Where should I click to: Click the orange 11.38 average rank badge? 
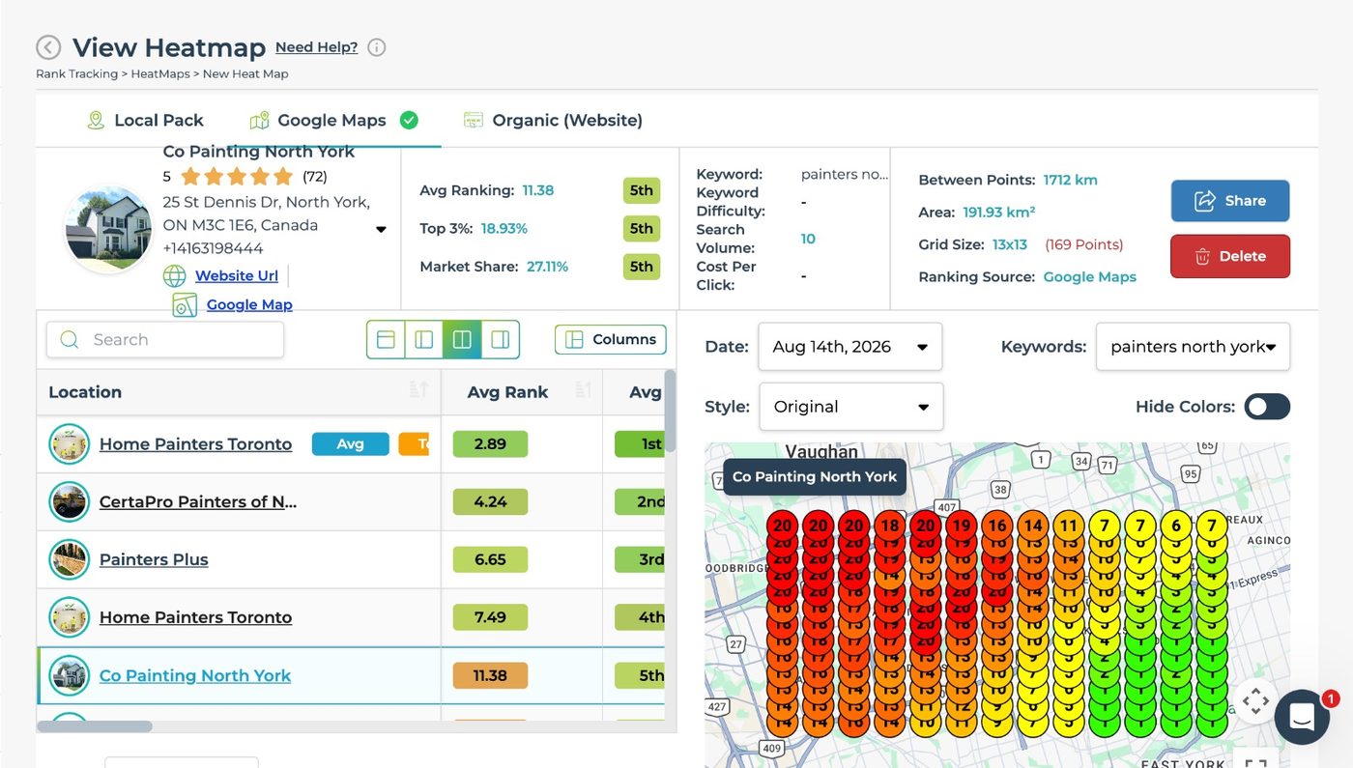[490, 676]
